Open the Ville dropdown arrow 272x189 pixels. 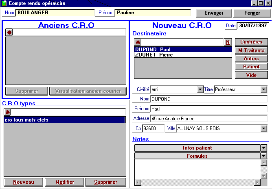(264, 128)
